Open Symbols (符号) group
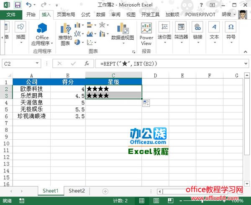Image resolution: width=251 pixels, height=205 pixels. point(231,33)
